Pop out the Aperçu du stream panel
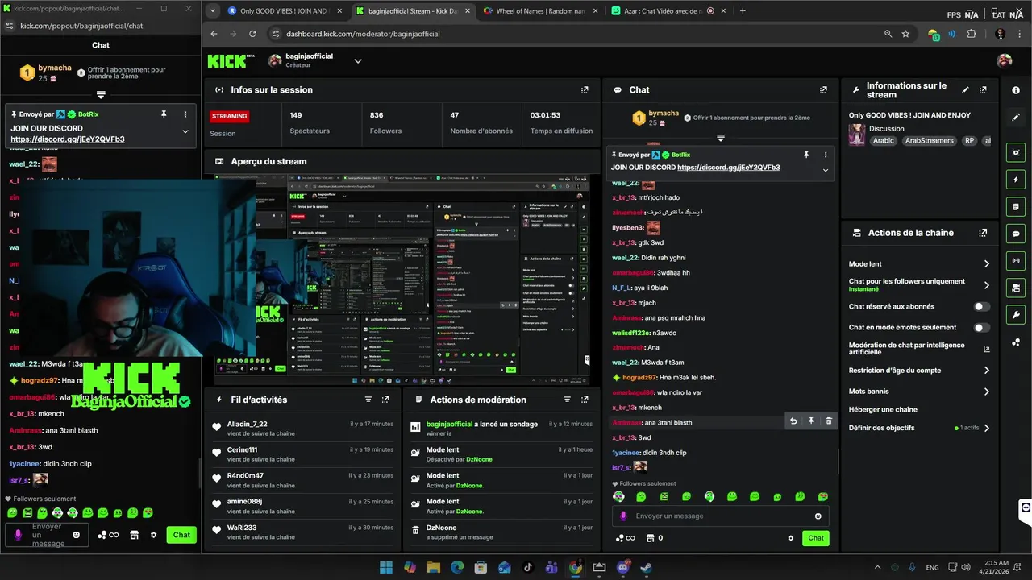Viewport: 1032px width, 580px height. click(x=585, y=161)
